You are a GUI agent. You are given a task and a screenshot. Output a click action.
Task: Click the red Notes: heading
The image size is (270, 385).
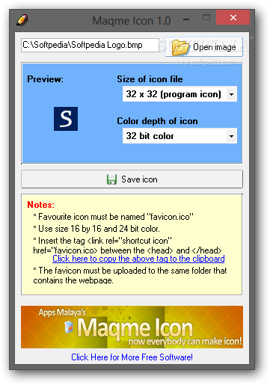click(x=40, y=205)
